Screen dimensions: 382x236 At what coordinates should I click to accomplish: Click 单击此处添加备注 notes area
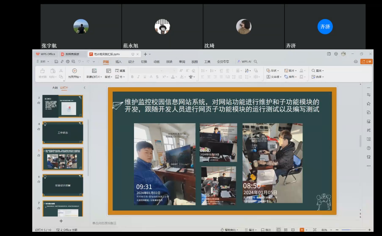coord(104,223)
